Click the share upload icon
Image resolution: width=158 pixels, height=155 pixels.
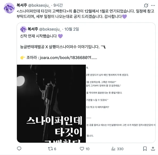point(153,149)
